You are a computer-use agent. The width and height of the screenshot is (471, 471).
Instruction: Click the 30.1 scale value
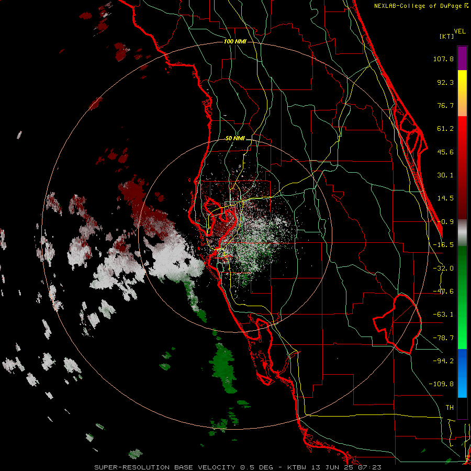point(445,175)
